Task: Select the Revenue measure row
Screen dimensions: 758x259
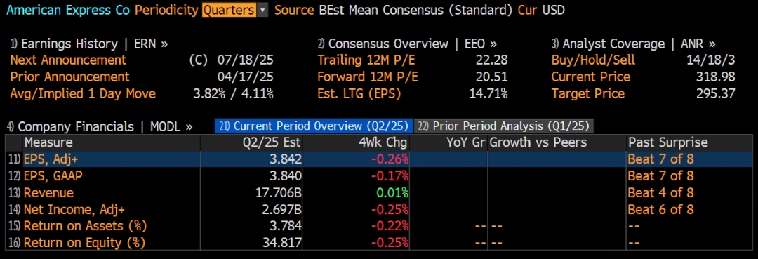Action: [x=380, y=193]
